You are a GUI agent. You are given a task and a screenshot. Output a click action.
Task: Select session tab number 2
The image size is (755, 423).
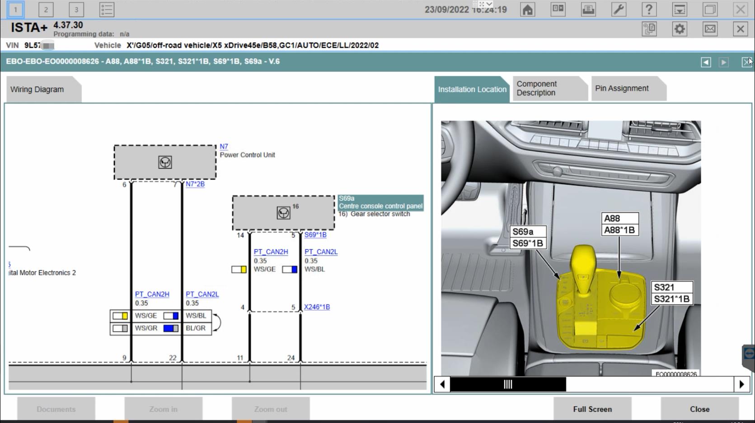click(x=46, y=9)
